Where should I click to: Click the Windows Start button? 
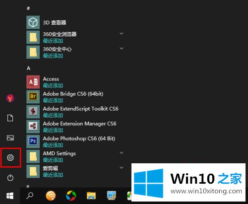click(x=10, y=196)
